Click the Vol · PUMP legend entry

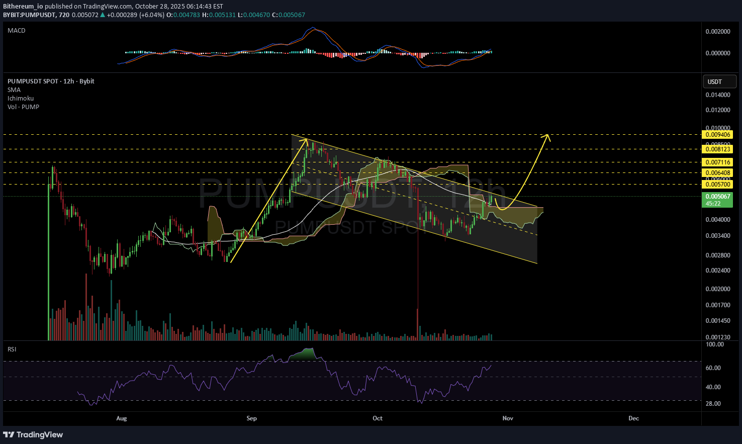point(23,107)
